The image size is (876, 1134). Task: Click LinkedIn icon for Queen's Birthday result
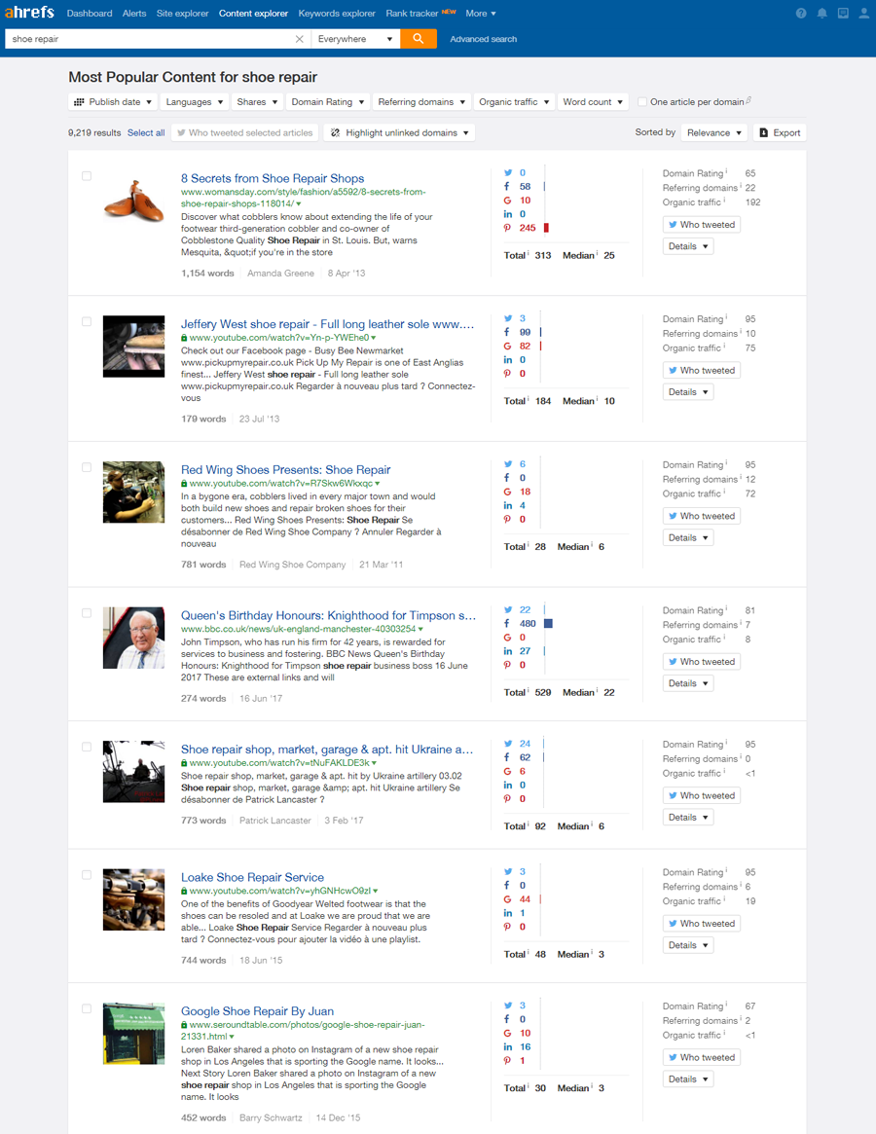tap(507, 651)
